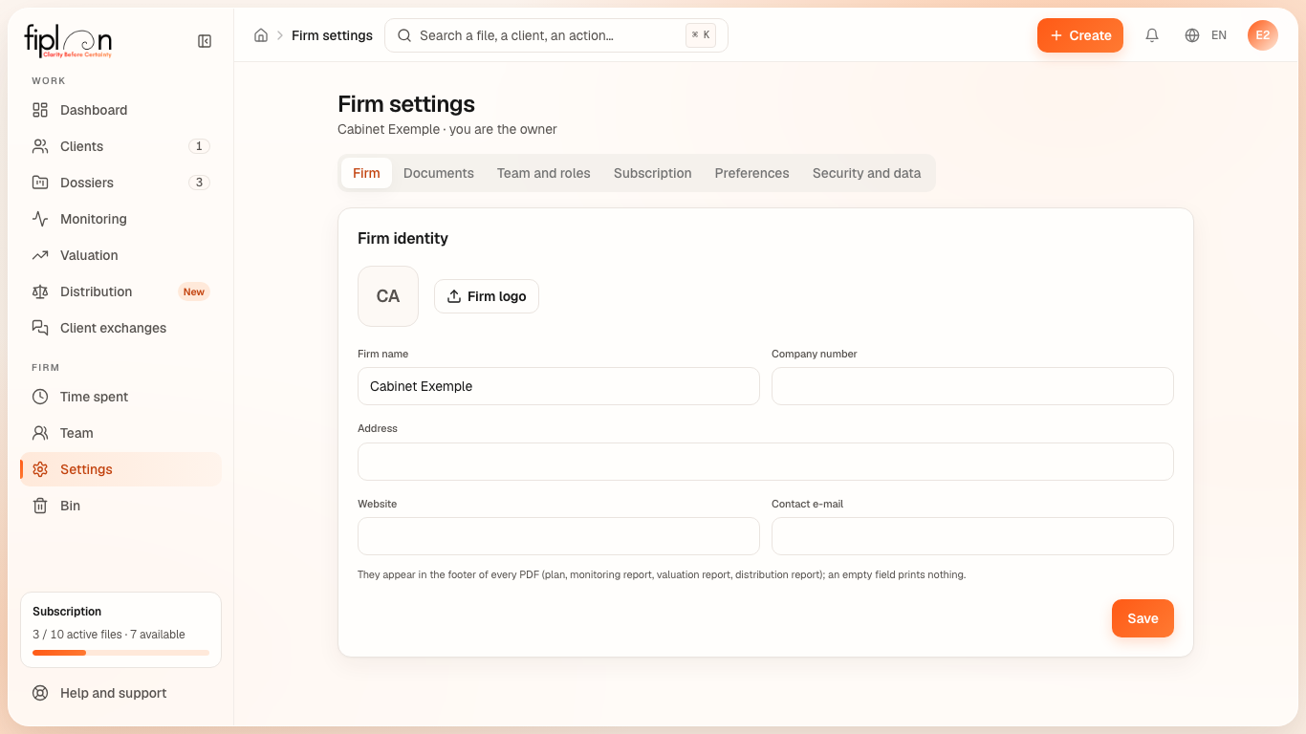Focus the Firm name field
This screenshot has height=734, width=1306.
558,386
